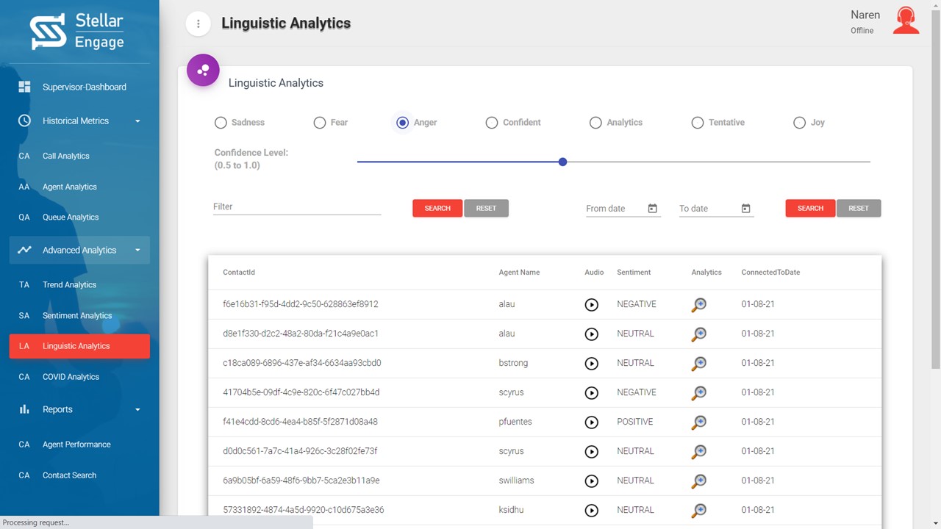Click the Reset button next to date search
The image size is (941, 529).
858,209
